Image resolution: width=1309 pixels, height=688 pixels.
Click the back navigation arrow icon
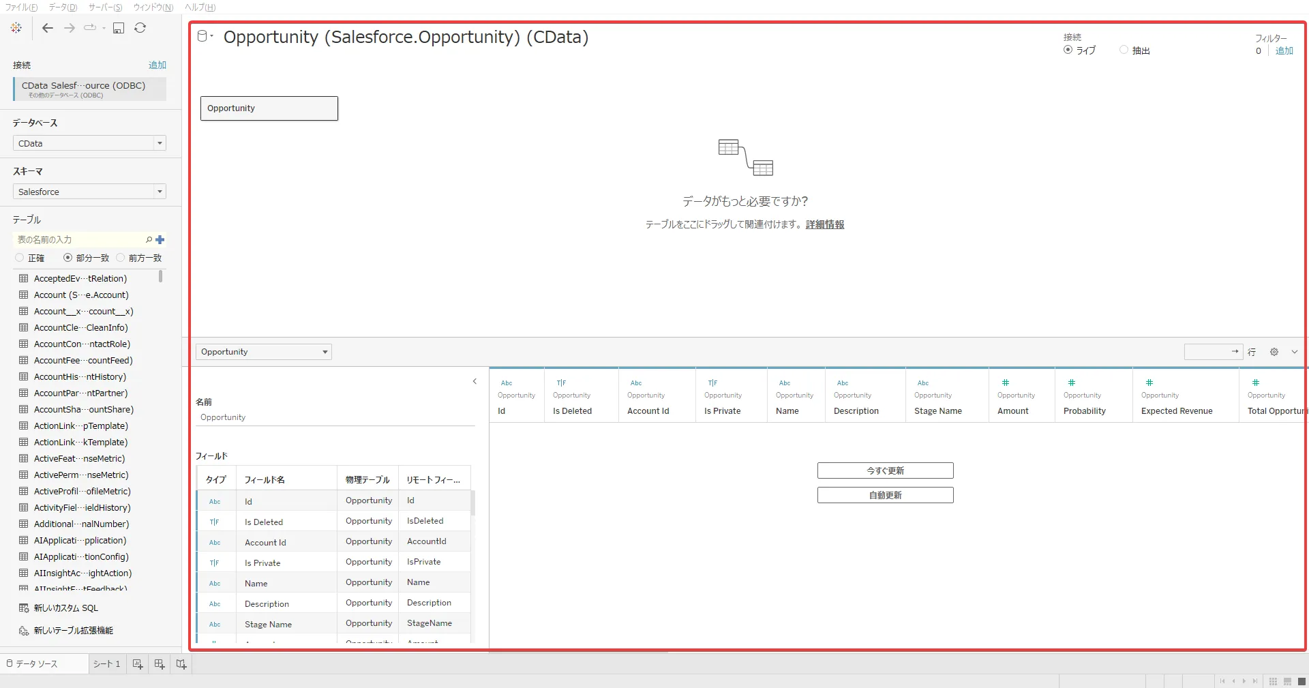click(x=47, y=28)
